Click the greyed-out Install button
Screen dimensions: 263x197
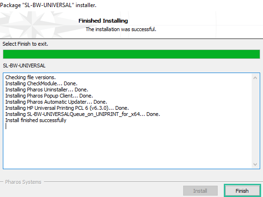tap(200, 191)
